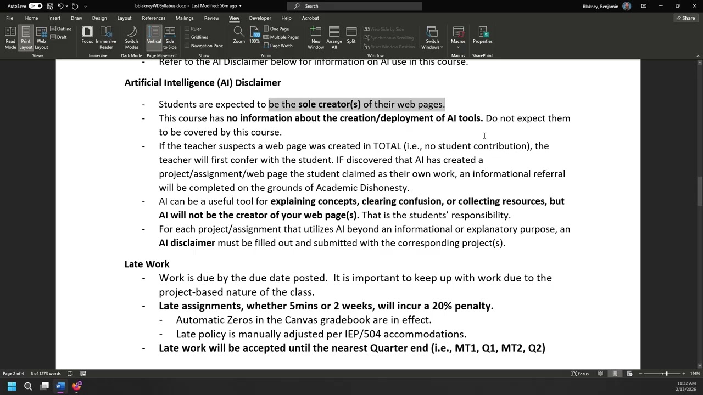Customize Quick Access Toolbar dropdown

coord(85,6)
